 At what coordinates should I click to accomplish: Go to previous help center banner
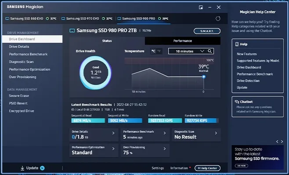pyautogui.click(x=277, y=142)
